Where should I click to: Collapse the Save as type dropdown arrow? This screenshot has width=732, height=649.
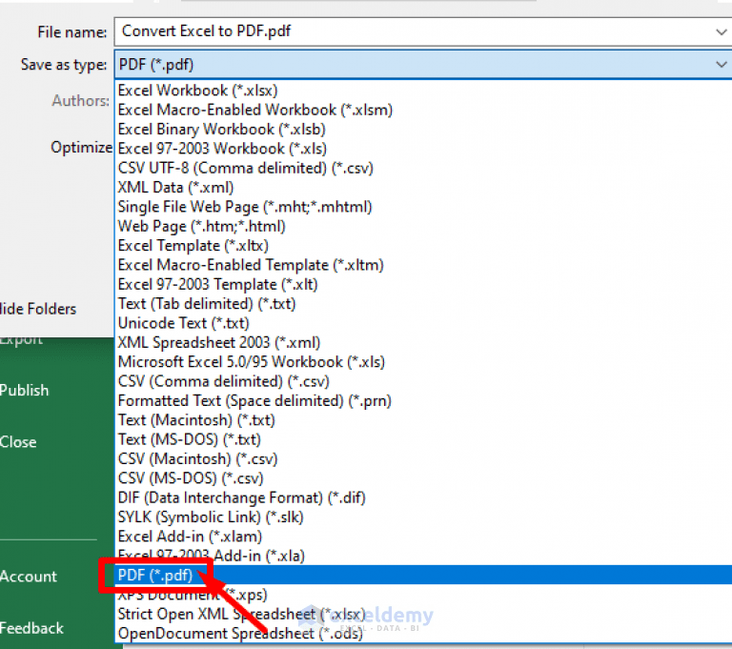tap(722, 65)
